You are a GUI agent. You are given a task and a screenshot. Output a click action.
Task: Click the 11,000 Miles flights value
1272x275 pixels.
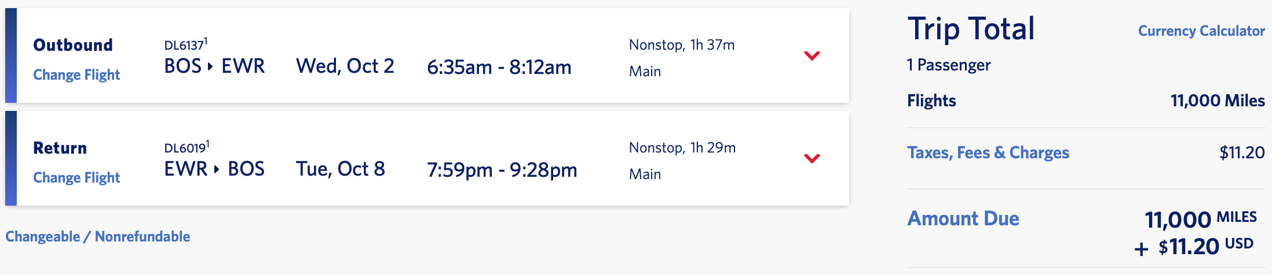(x=1217, y=101)
